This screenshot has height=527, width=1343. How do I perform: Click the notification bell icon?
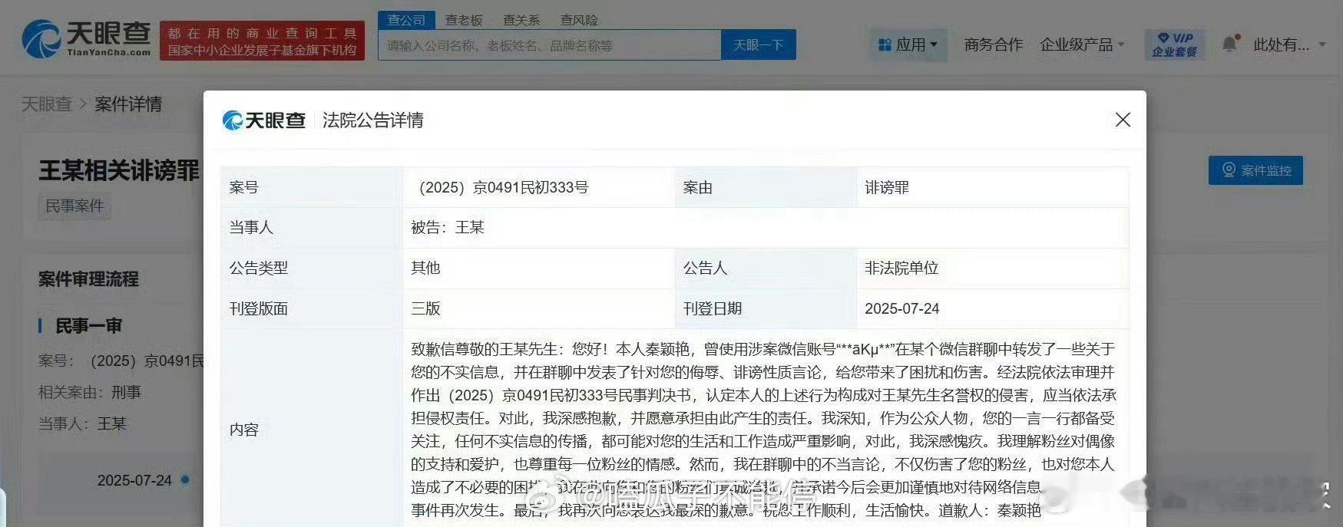[1230, 43]
